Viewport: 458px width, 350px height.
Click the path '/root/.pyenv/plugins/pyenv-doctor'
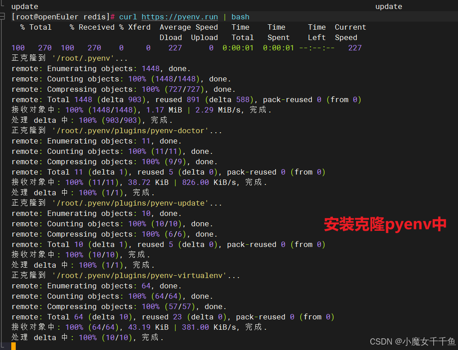130,131
